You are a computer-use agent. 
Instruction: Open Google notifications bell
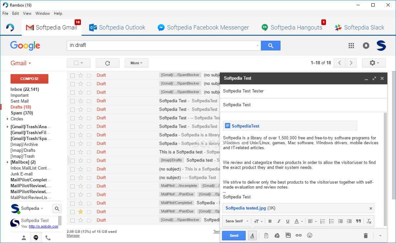click(x=366, y=46)
